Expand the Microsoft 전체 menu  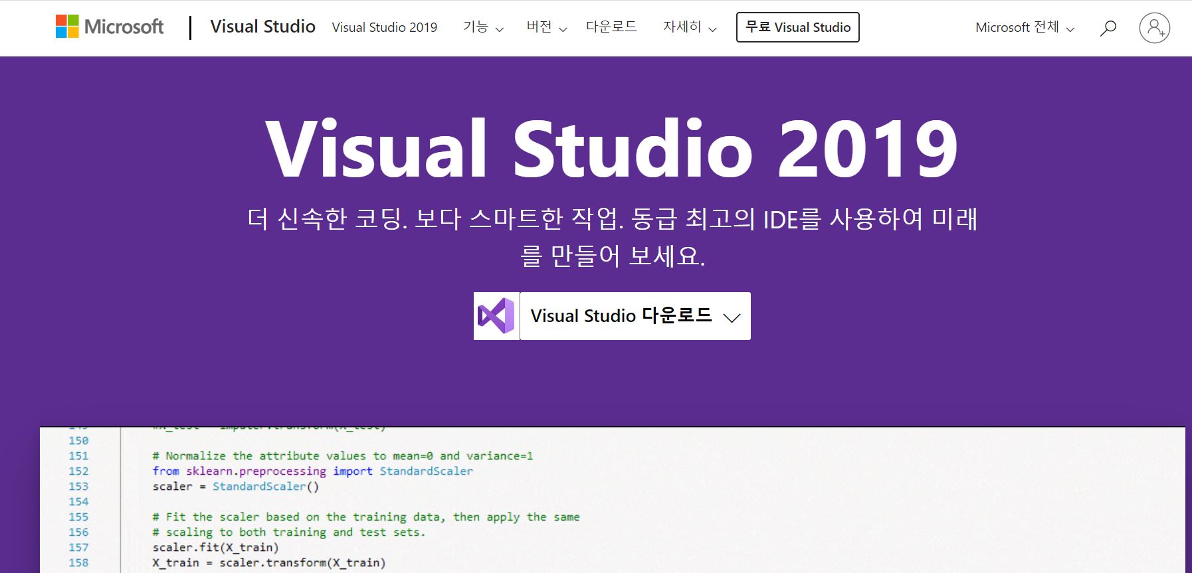(1025, 27)
